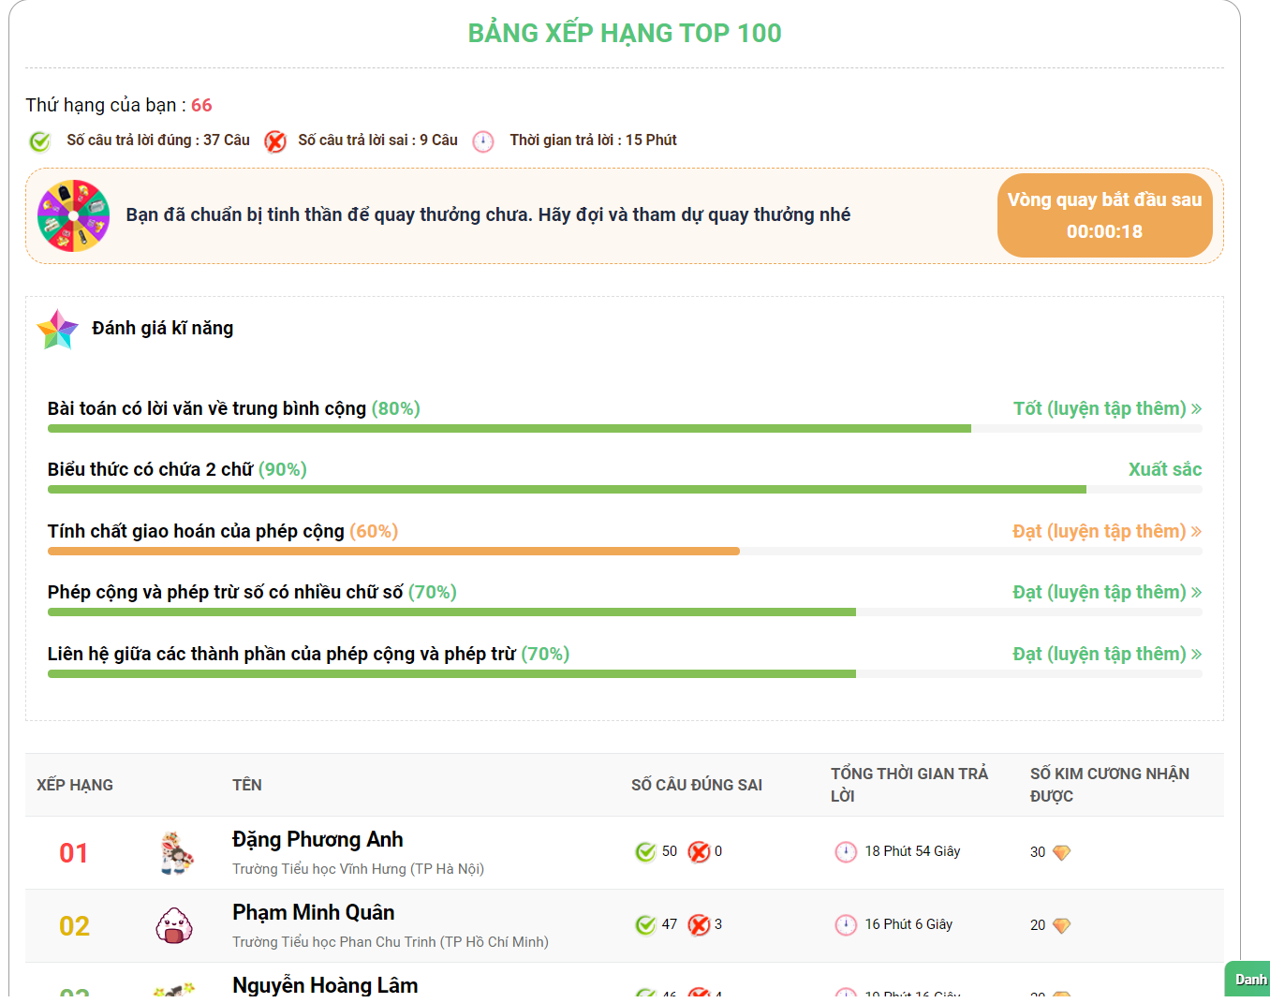Click the orange 60% progress bar
The height and width of the screenshot is (1003, 1270).
(393, 552)
